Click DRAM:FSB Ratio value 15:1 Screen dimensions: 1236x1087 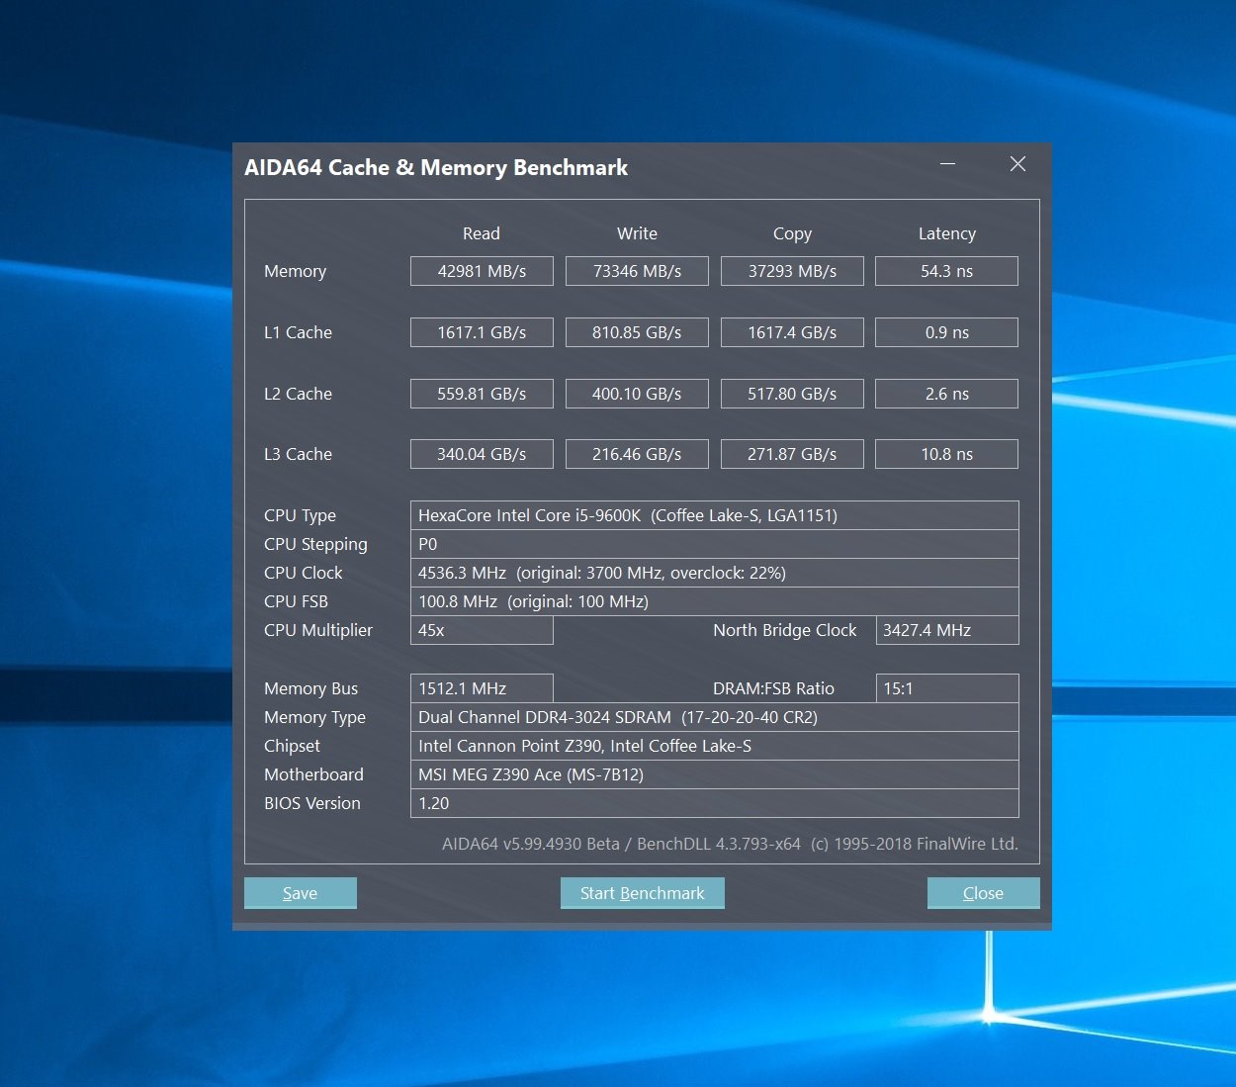(x=947, y=688)
